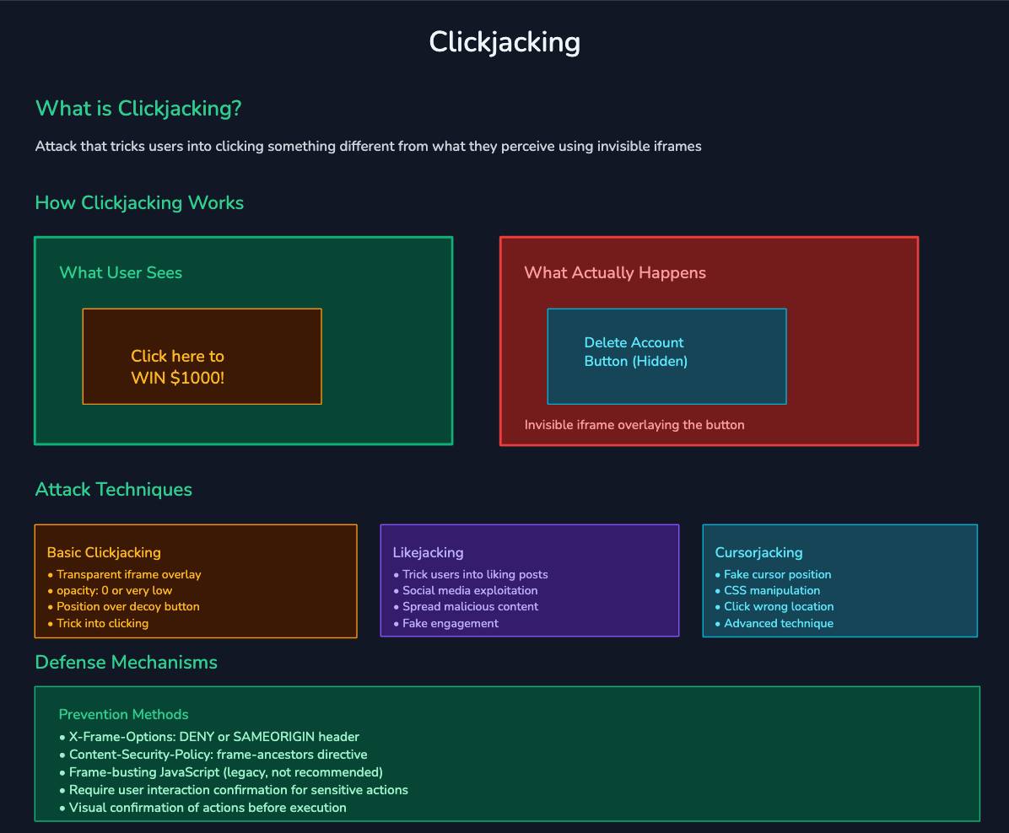Click the 'Transparent iframe overlay' bullet point
This screenshot has width=1009, height=833.
click(129, 574)
